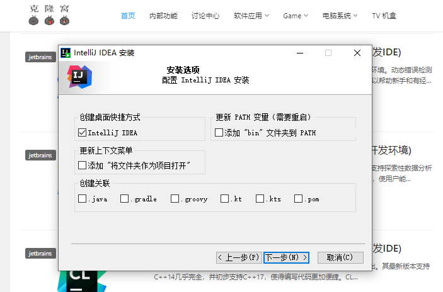Viewport: 443px width, 292px height.
Task: Click the "创建桌面快捷方式" group label
Action: (110, 117)
